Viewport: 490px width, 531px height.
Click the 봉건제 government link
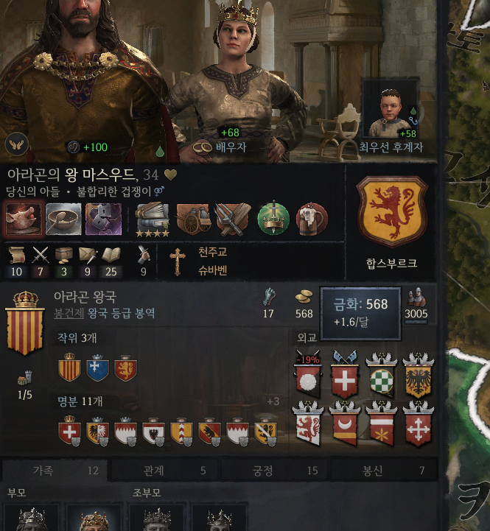(69, 313)
